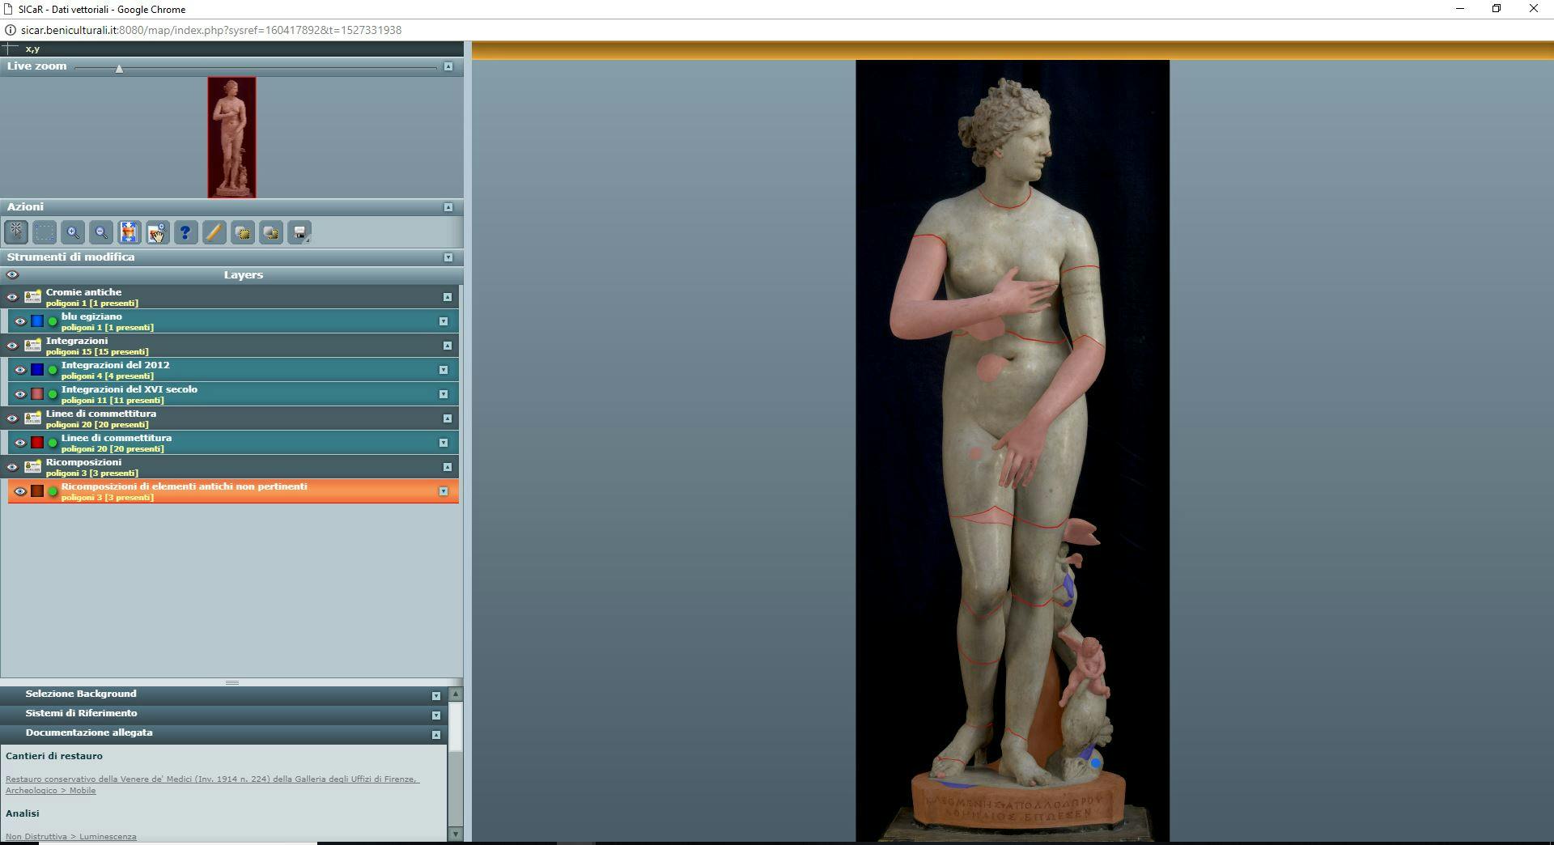Expand Sistemi di Riferimento section
1554x845 pixels.
pos(436,715)
